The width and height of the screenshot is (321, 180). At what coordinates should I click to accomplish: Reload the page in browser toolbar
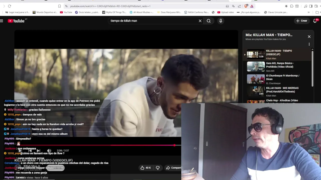click(x=10, y=6)
